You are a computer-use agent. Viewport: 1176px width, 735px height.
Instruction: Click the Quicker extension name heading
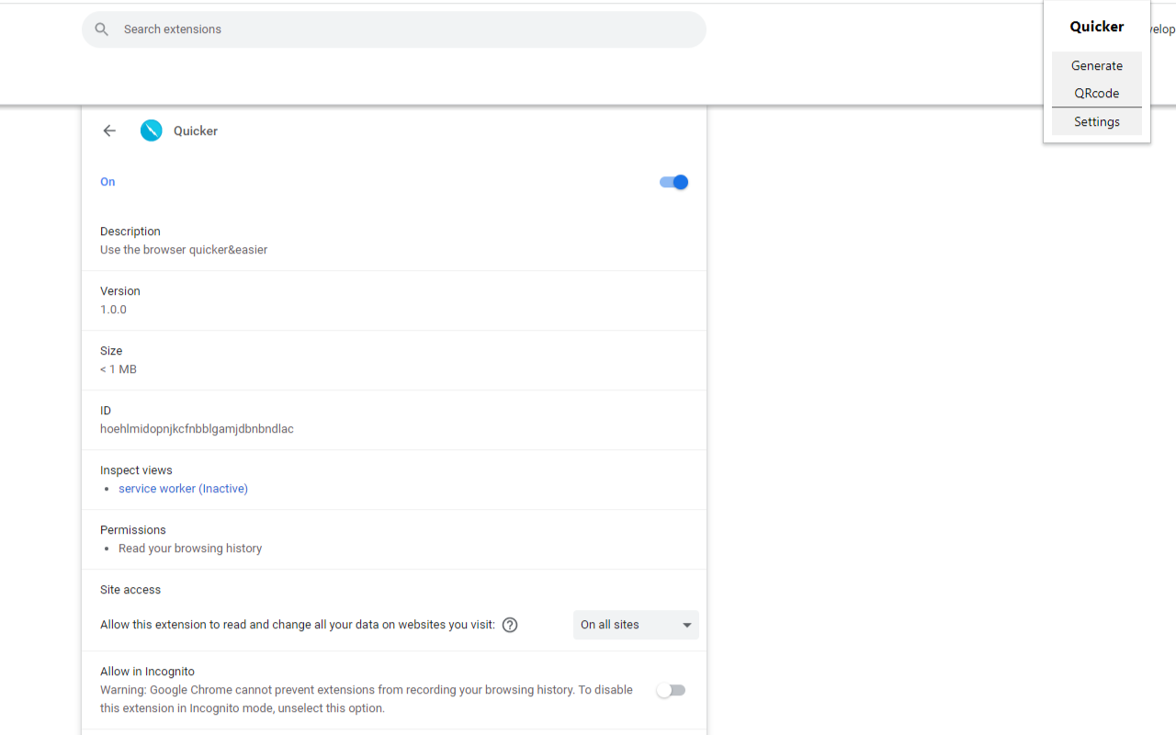(196, 130)
